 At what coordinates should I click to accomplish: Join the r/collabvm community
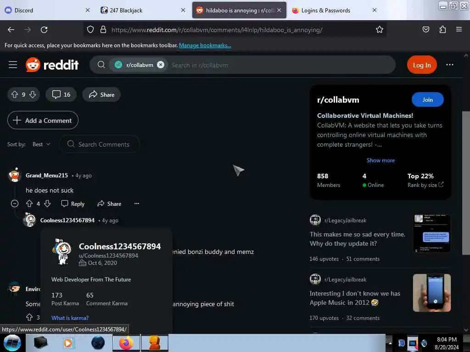(x=427, y=99)
